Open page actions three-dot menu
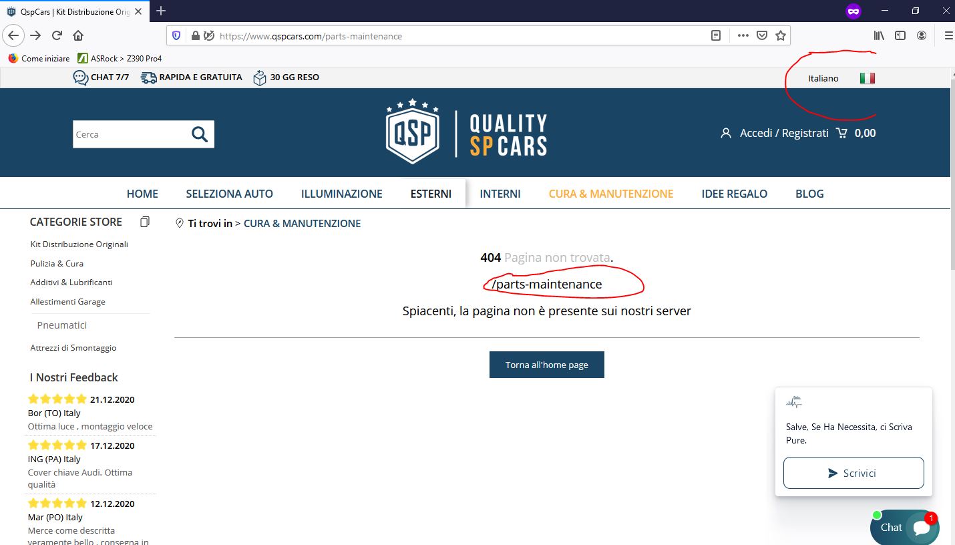The height and width of the screenshot is (545, 955). [x=743, y=36]
